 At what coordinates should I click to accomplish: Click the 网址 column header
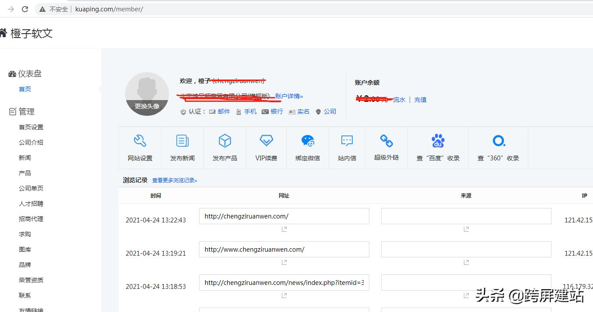point(284,196)
